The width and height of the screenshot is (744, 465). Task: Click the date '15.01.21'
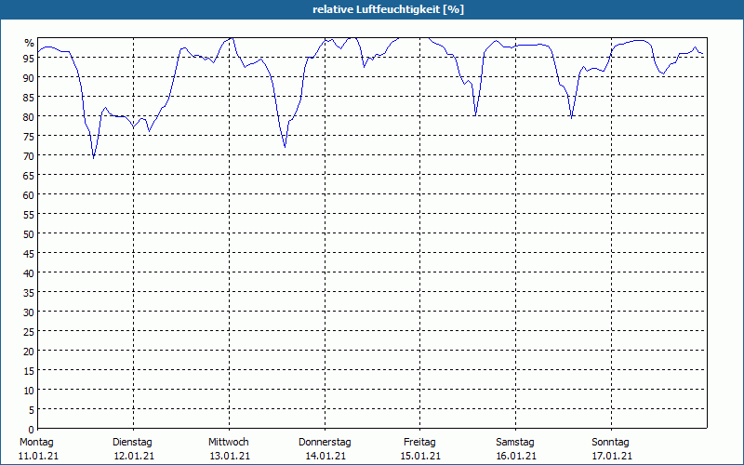420,456
